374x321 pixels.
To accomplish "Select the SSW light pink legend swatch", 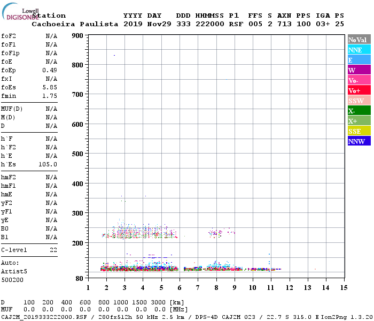I will pos(359,101).
